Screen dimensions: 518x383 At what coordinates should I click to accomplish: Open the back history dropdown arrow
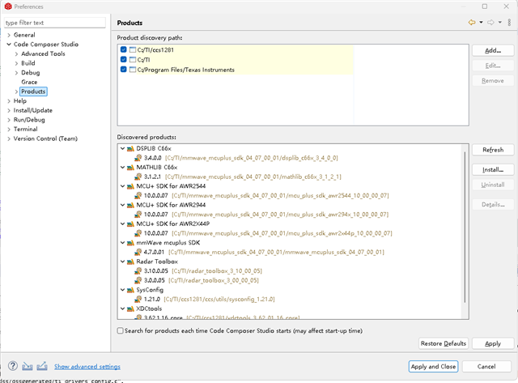point(481,23)
